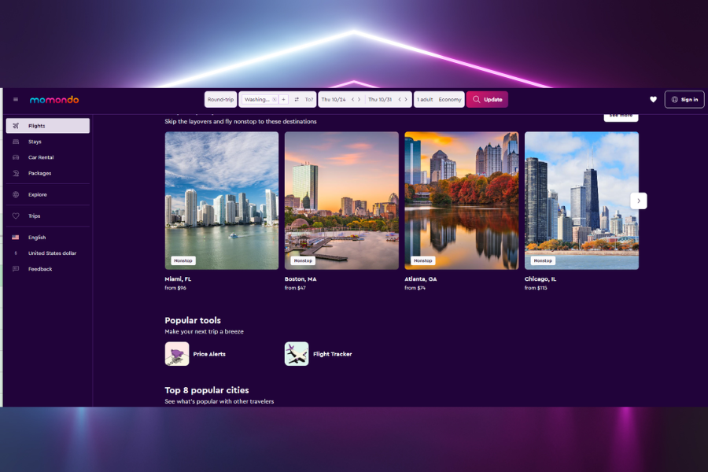Viewport: 708px width, 472px height.
Task: Advance departure date Thu 10/24 forward
Action: pos(360,100)
